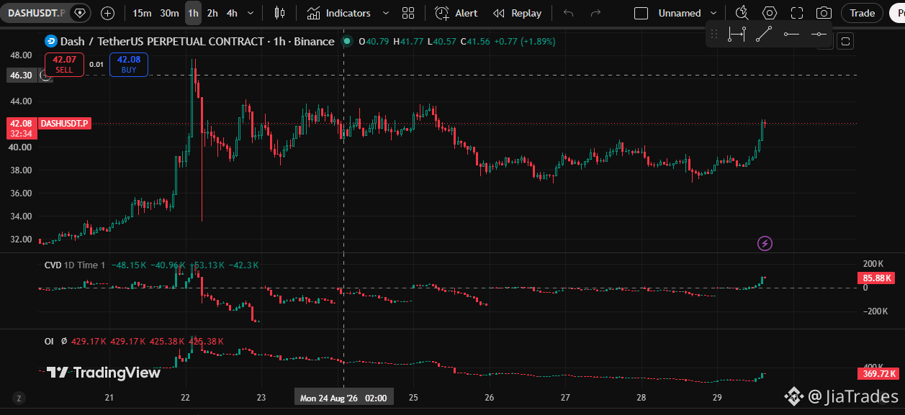Image resolution: width=905 pixels, height=415 pixels.
Task: Expand the favorite indicators dropdown arrow
Action: 385,13
